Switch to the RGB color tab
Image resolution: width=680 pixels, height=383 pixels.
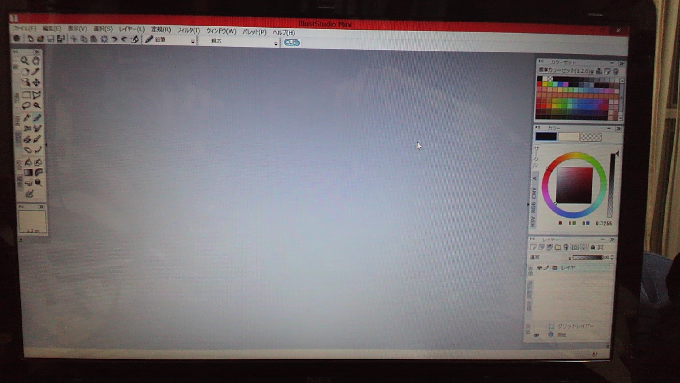pos(533,207)
